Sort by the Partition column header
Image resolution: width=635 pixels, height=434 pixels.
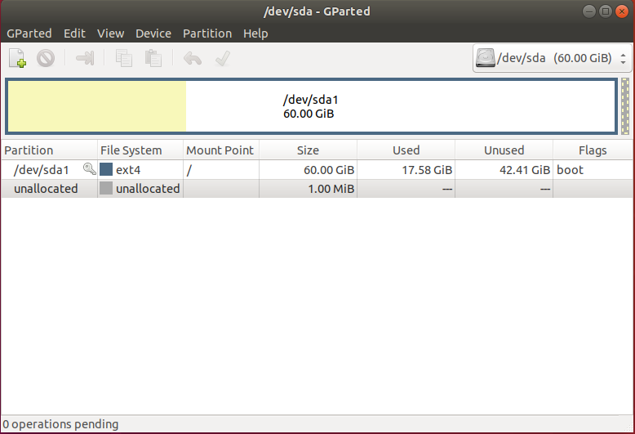(x=49, y=150)
